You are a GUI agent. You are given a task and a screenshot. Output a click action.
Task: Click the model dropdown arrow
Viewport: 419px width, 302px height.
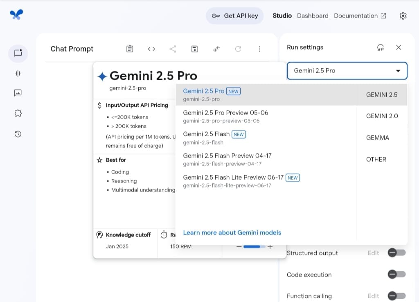(398, 71)
